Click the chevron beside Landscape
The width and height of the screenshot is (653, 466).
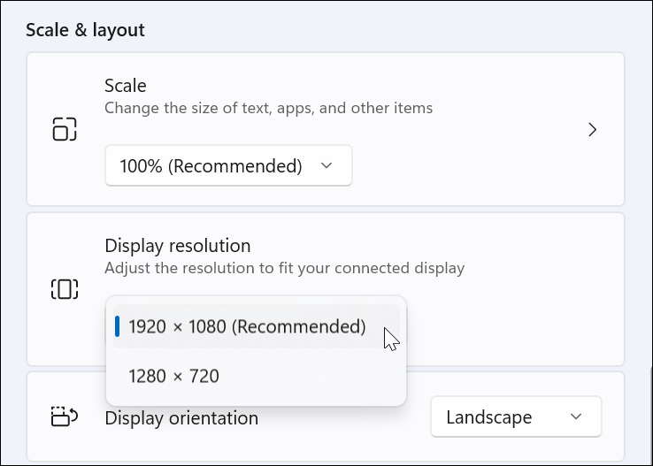(x=576, y=416)
